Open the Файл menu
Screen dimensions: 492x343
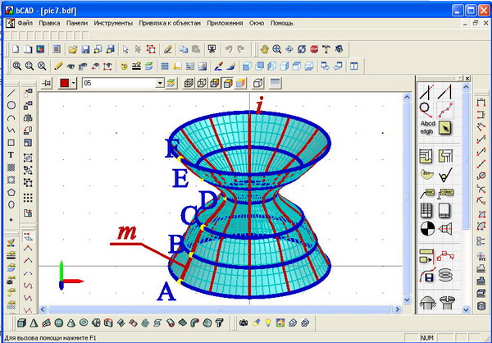click(x=25, y=23)
